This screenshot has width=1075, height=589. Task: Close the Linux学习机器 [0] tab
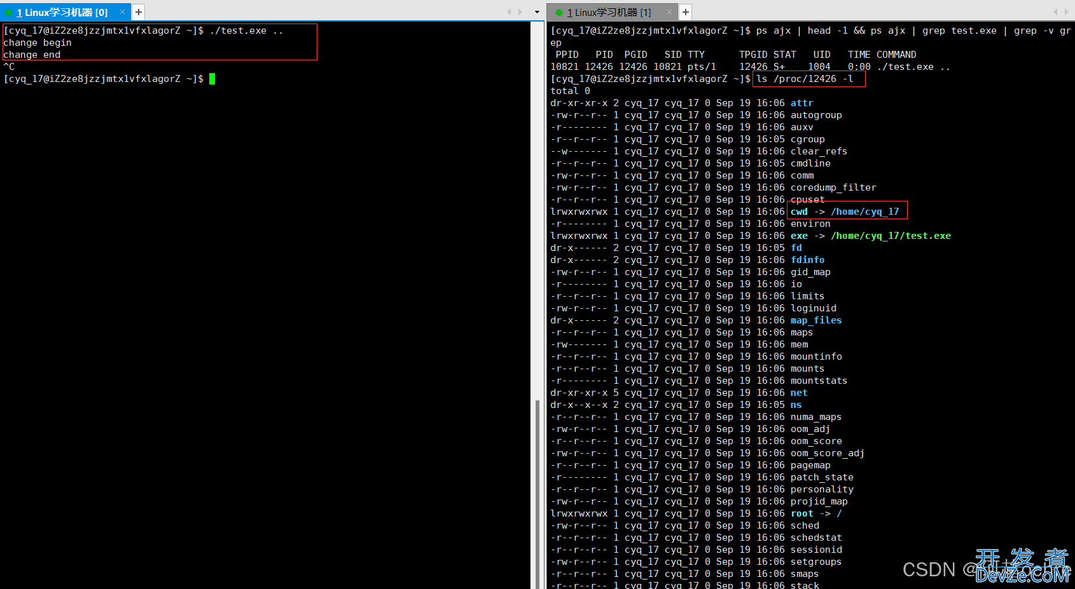point(123,12)
